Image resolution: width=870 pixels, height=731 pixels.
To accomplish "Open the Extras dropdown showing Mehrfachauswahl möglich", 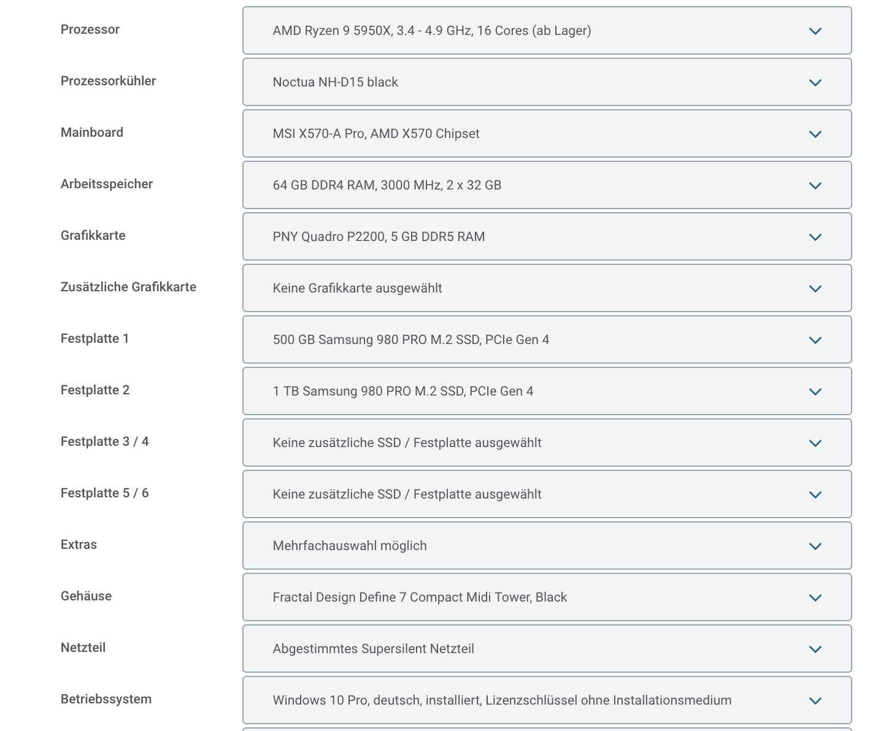I will [547, 546].
